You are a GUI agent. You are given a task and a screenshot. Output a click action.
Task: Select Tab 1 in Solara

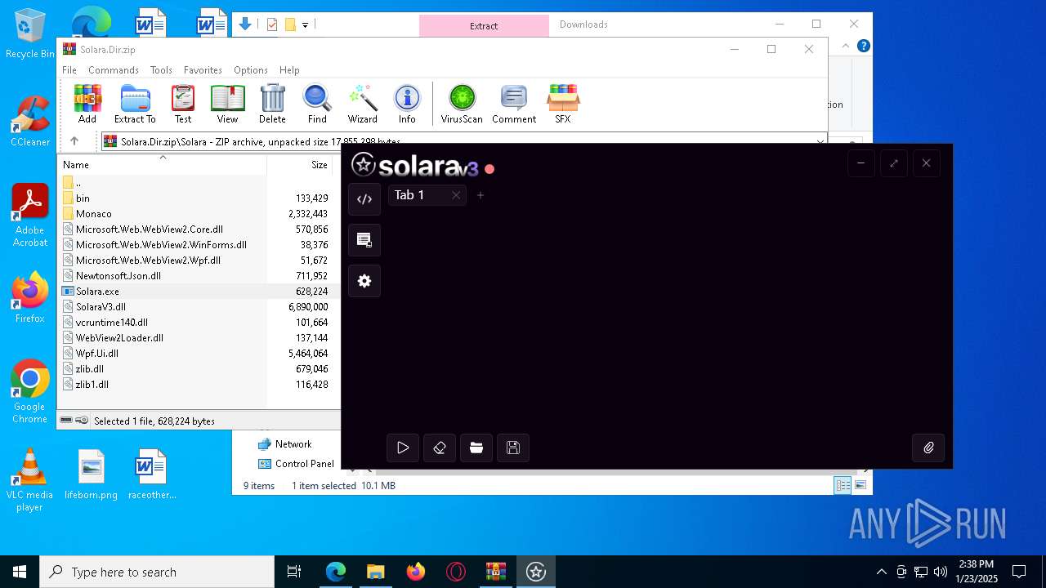pos(409,195)
